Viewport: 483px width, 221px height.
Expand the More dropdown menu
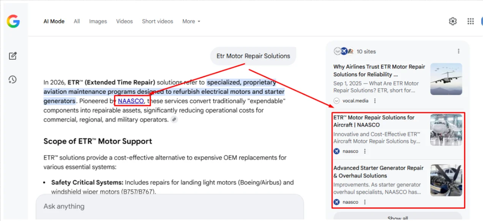[x=191, y=21]
